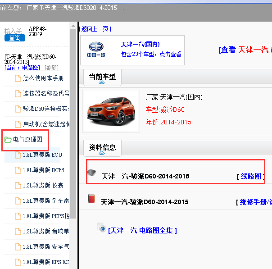272x269 pixels.
Task: Open 1.8L尊贵版 EPS EC item
Action: 46,262
